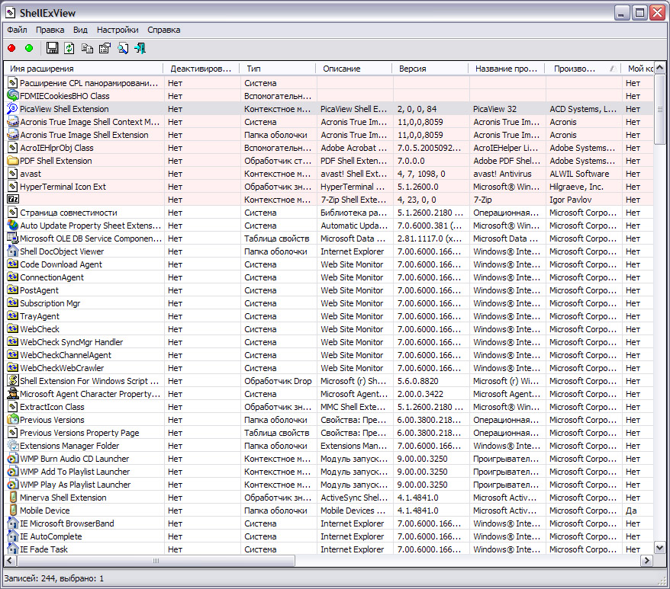Open the Справка menu
The width and height of the screenshot is (670, 589).
[x=163, y=30]
